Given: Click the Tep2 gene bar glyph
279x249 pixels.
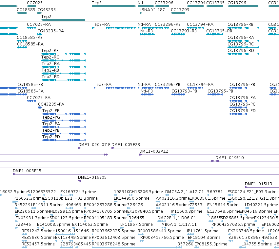Looking at the screenshot, I should (x=63, y=20).
